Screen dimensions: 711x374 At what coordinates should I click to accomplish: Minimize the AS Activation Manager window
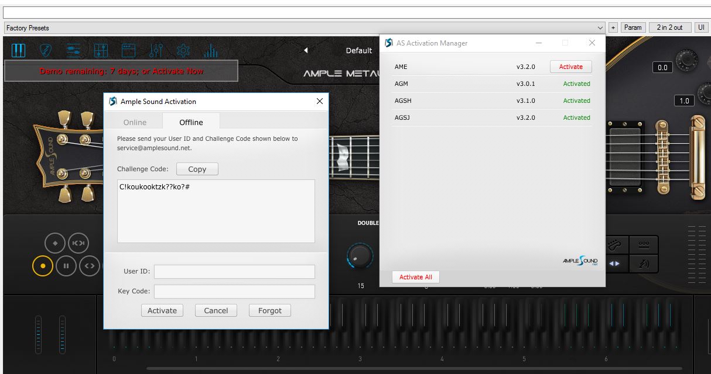[x=539, y=43]
